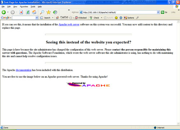180x130 pixels.
Task: Click the Powered by Apache logo
Action: pos(88,84)
